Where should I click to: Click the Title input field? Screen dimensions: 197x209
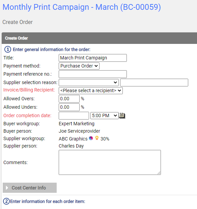[93, 58]
